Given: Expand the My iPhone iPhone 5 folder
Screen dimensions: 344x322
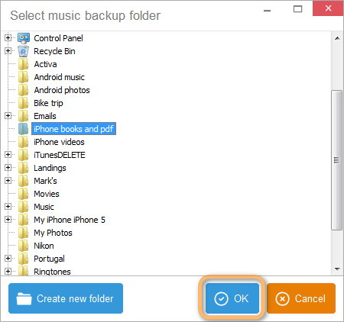Looking at the screenshot, I should [x=8, y=220].
